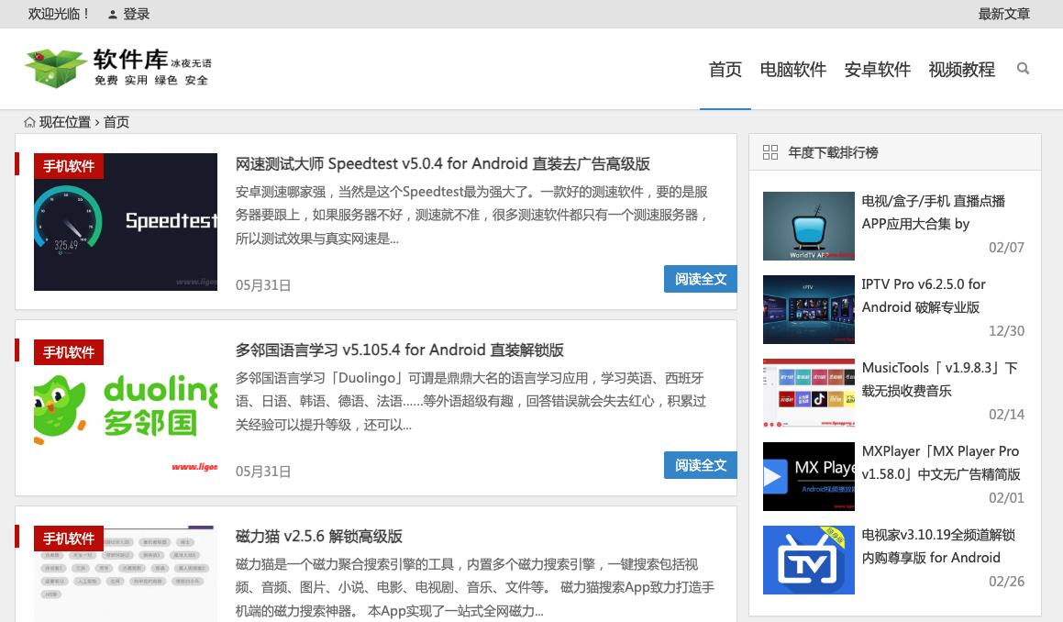
Task: Open the MusicTools thumbnail
Action: pos(809,393)
